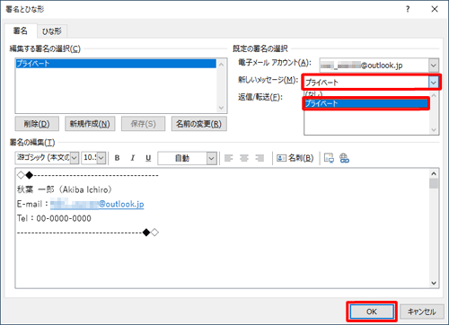Insert a business card with 名刺(B)
This screenshot has height=325, width=449.
(295, 158)
